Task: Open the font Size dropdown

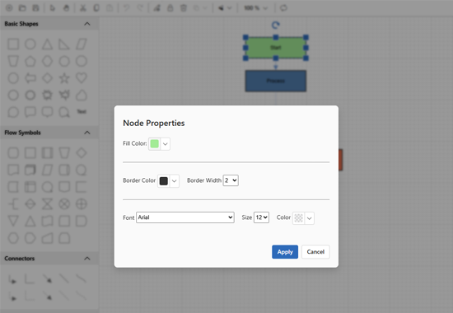Action: pos(261,217)
